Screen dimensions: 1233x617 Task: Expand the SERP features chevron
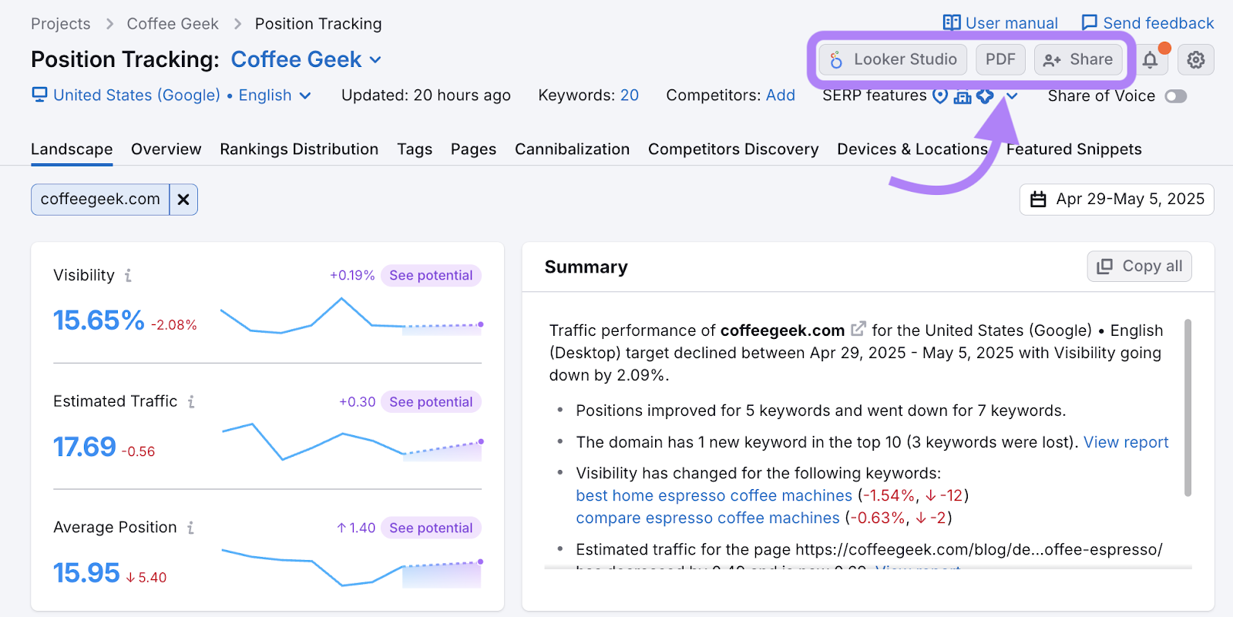point(1013,96)
